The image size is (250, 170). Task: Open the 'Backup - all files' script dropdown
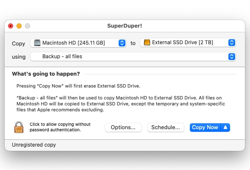[133, 57]
